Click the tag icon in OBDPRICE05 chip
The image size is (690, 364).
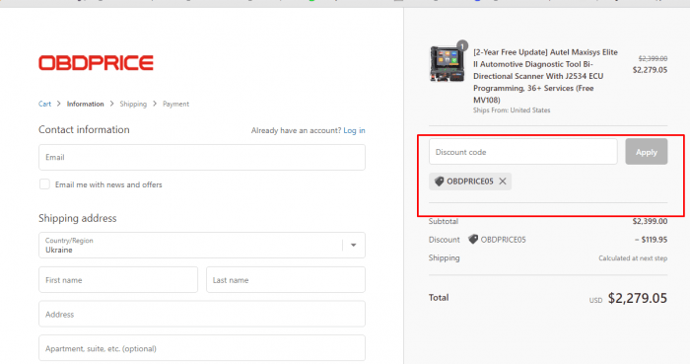coord(440,182)
